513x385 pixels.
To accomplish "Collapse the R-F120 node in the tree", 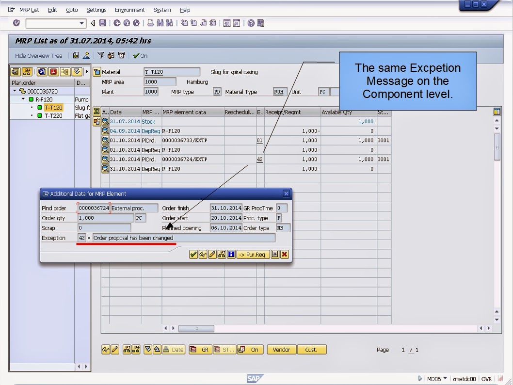I will click(x=23, y=99).
